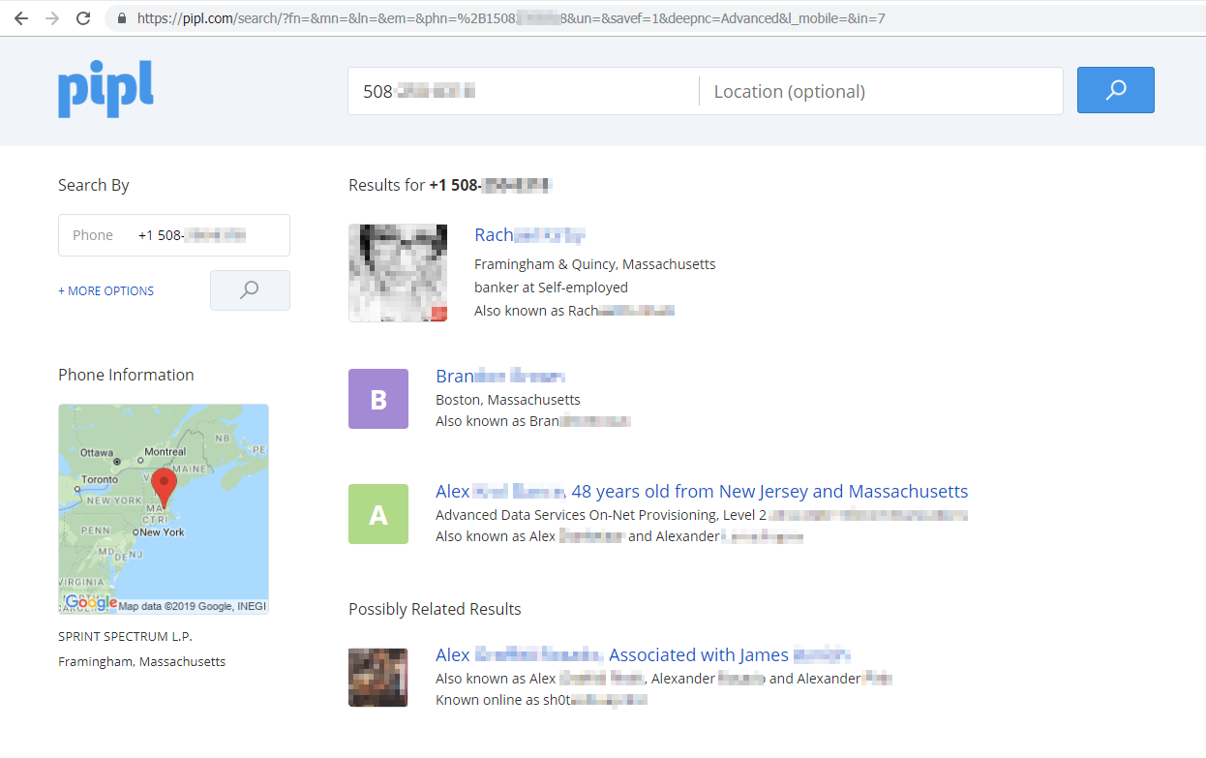
Task: Expand the + MORE OPTIONS link
Action: 106,290
